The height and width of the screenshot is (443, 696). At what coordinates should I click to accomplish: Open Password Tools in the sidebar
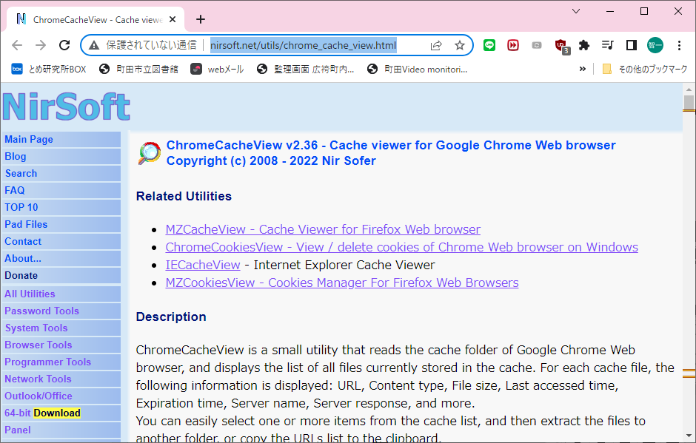(x=41, y=311)
